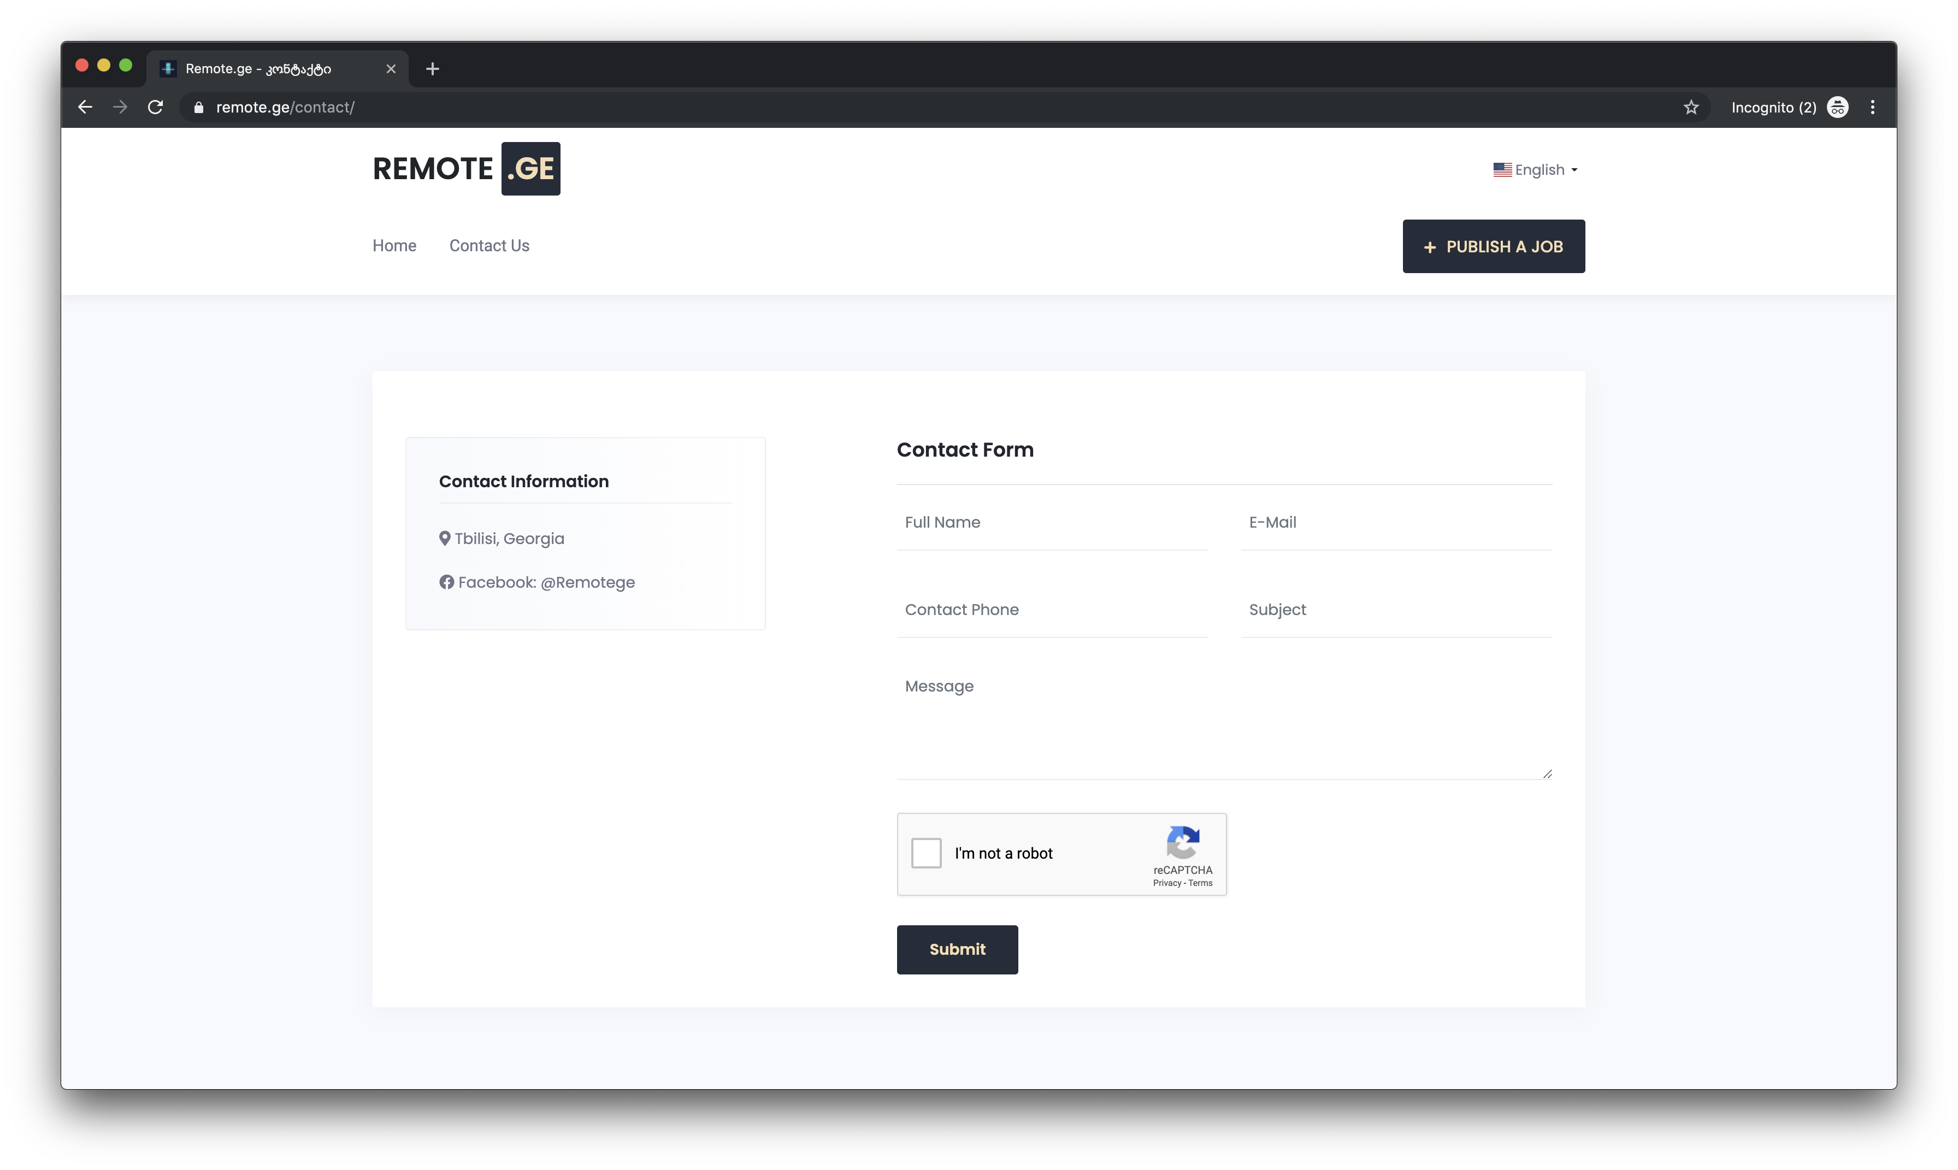This screenshot has height=1170, width=1958.
Task: Open Chrome three-dot menu
Action: click(x=1872, y=107)
